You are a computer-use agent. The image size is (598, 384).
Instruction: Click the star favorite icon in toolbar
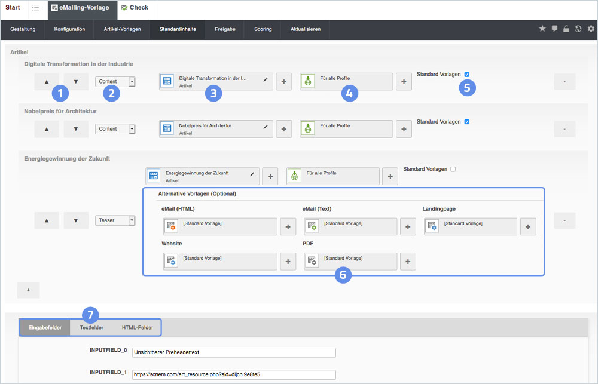(542, 29)
